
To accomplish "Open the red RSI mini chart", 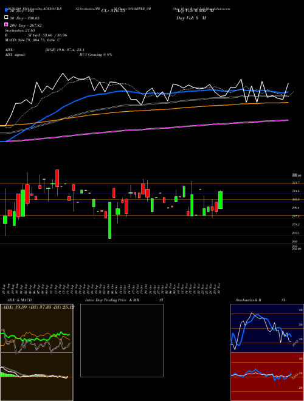I will [x=267, y=377].
